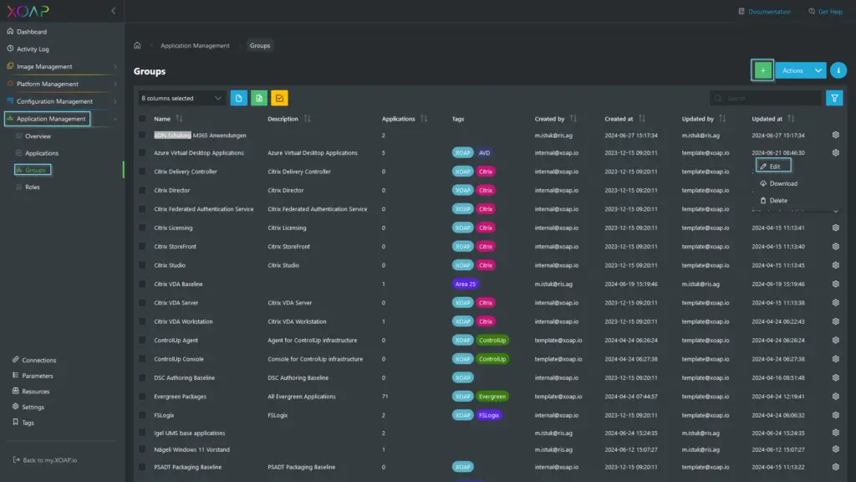Open gear menu for Citrix Licensing row
This screenshot has height=482, width=856.
click(835, 228)
